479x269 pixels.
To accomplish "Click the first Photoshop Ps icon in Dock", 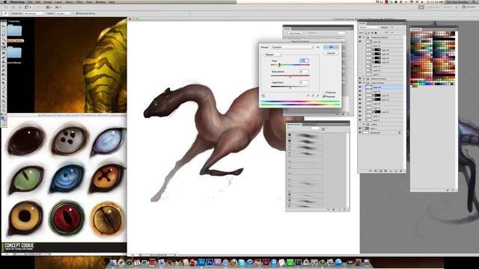I will 201,262.
